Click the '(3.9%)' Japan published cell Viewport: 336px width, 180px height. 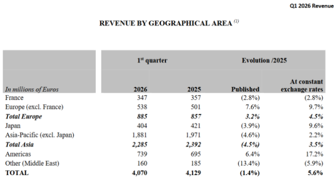coord(250,126)
